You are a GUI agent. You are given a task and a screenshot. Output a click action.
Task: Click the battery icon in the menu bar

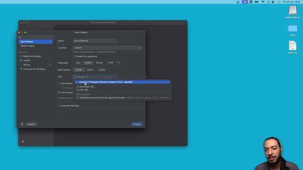point(257,2)
